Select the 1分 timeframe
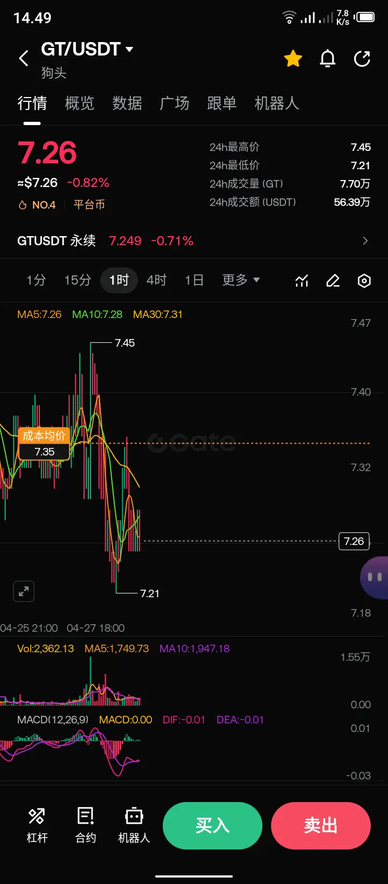 [x=36, y=280]
